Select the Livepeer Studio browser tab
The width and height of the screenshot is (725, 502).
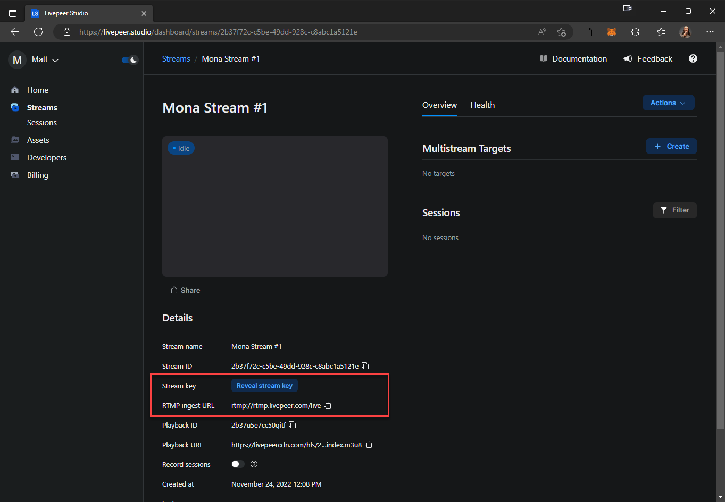89,13
